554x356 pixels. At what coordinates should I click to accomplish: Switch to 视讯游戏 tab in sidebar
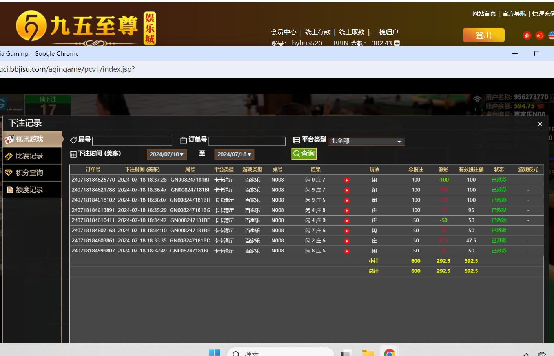tap(32, 139)
